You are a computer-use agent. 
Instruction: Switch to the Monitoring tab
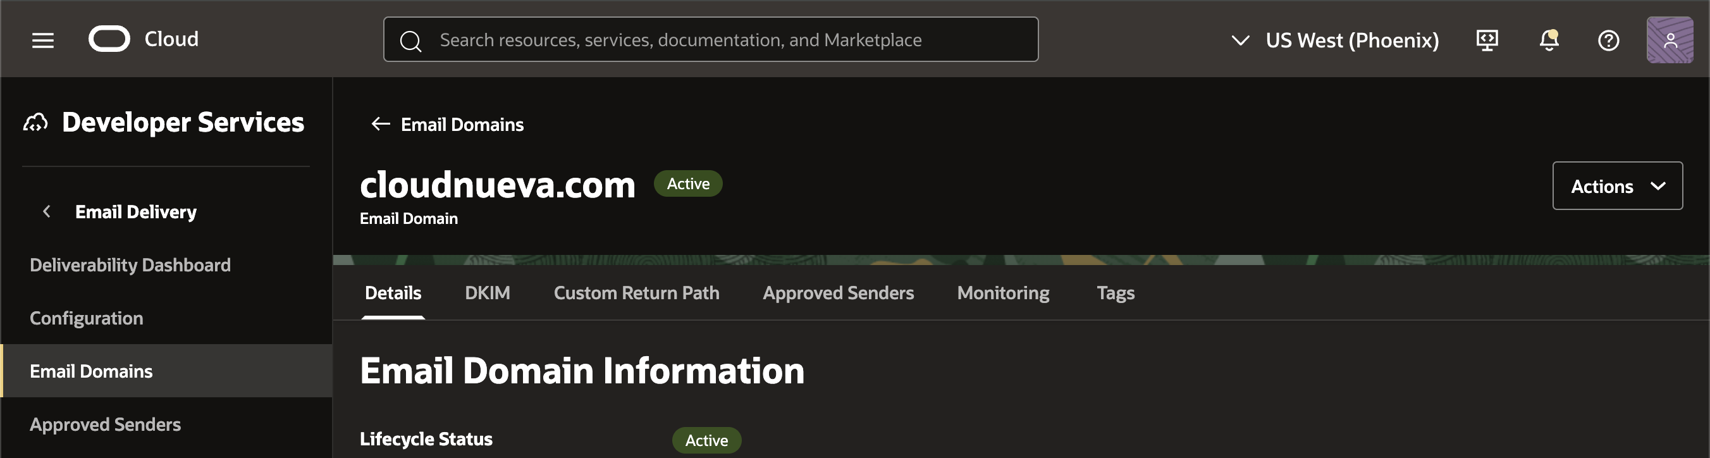tap(1003, 293)
